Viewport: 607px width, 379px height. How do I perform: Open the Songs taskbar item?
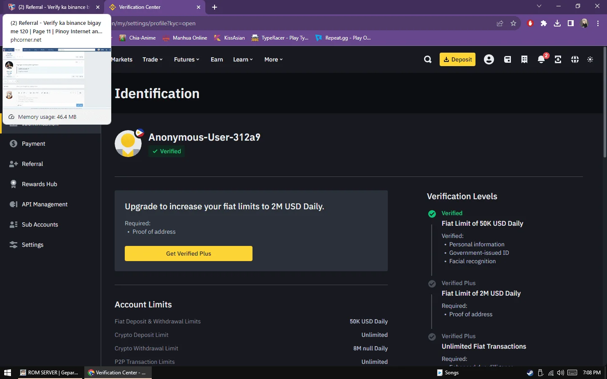448,373
